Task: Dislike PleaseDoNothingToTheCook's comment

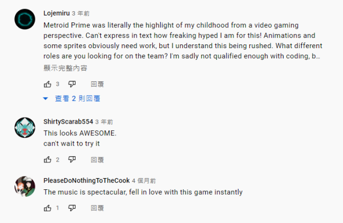Action: [x=72, y=208]
